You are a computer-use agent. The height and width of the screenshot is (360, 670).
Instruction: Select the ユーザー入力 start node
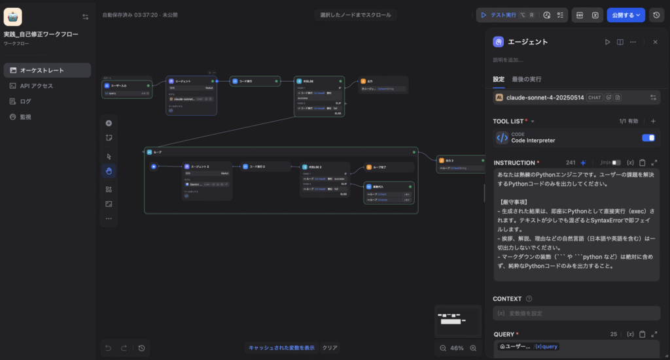pos(127,89)
